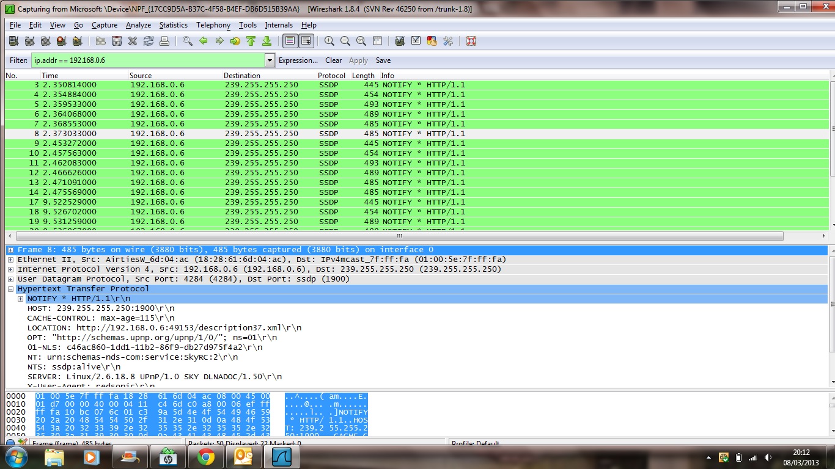835x469 pixels.
Task: Open Google Chrome from taskbar
Action: tap(205, 457)
